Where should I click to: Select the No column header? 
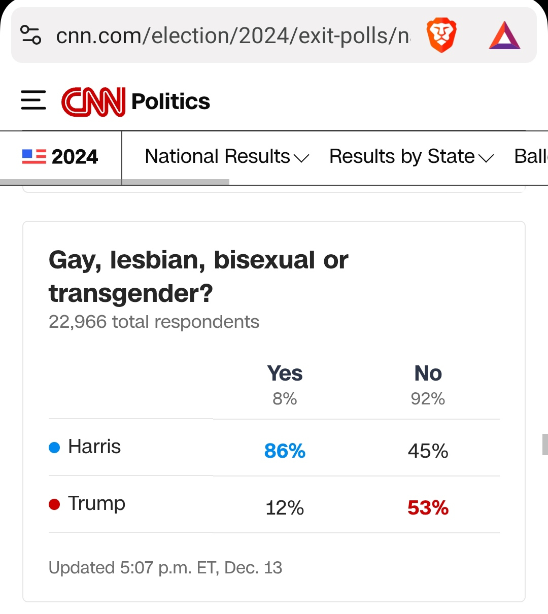pyautogui.click(x=428, y=374)
